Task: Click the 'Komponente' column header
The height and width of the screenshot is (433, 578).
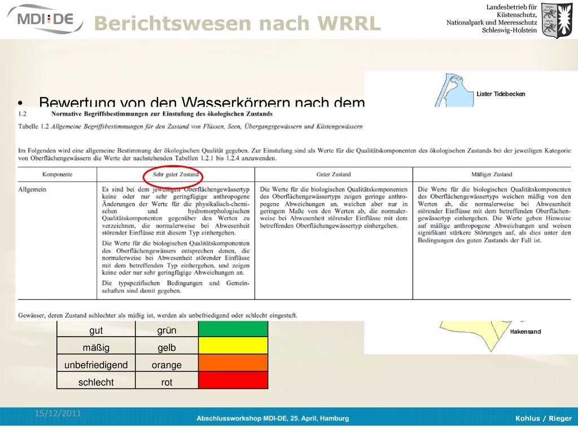Action: 57,175
